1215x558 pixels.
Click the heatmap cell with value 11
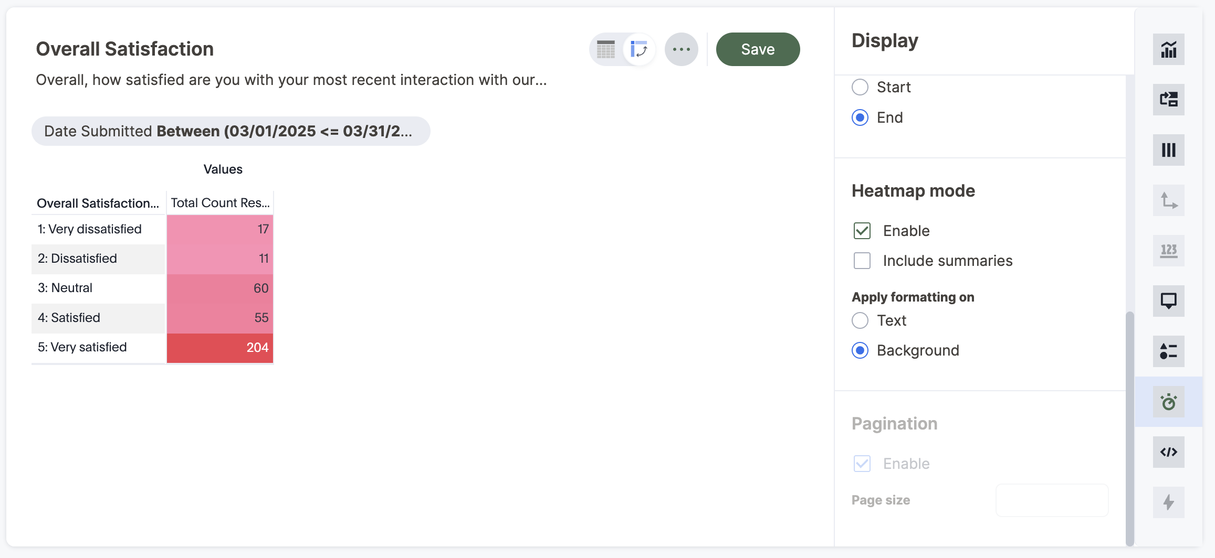click(x=220, y=259)
